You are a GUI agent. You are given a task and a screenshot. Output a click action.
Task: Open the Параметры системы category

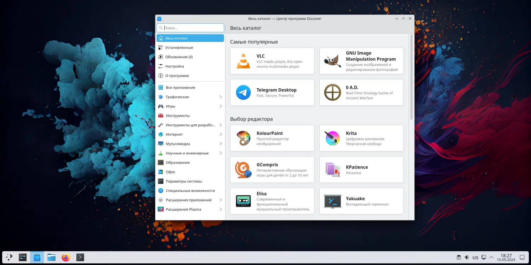(x=190, y=181)
